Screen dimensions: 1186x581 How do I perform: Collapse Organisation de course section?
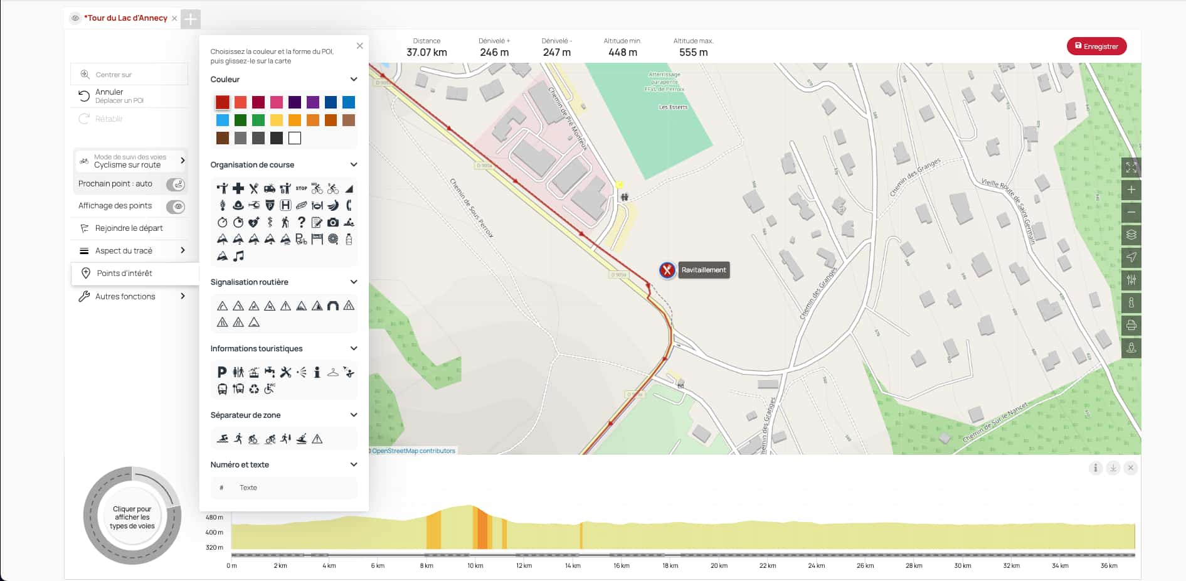click(x=354, y=164)
